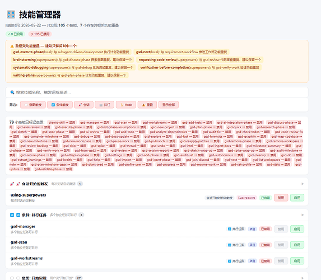
Task: Click the 'gsd-new-workspace → 禁用' change chip
Action: coord(82,141)
